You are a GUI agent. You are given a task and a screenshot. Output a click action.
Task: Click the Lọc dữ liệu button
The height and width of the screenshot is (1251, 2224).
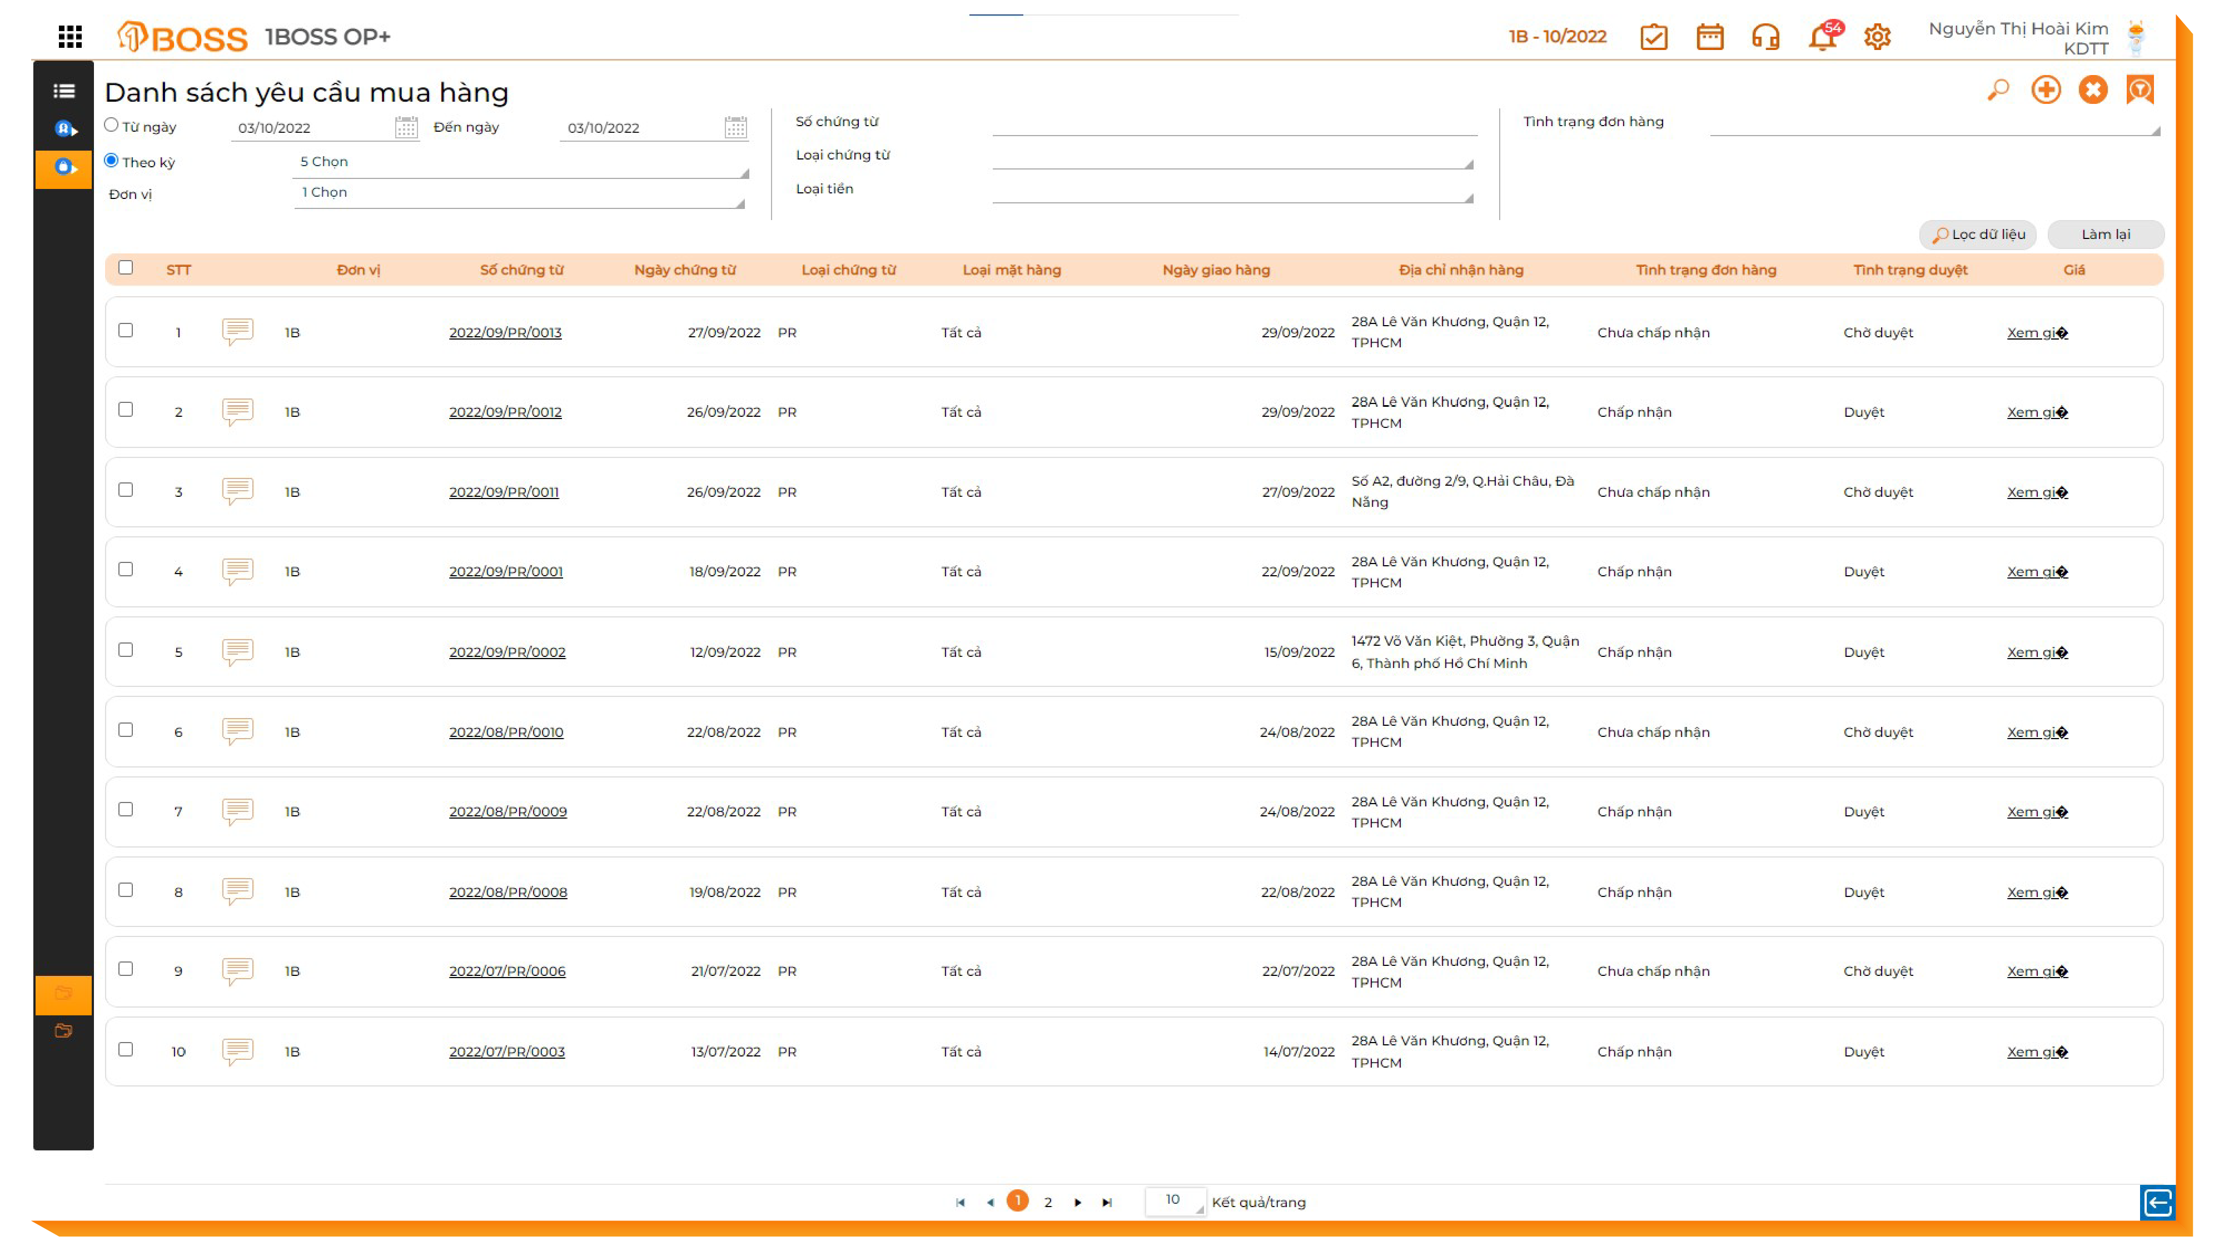point(1978,235)
